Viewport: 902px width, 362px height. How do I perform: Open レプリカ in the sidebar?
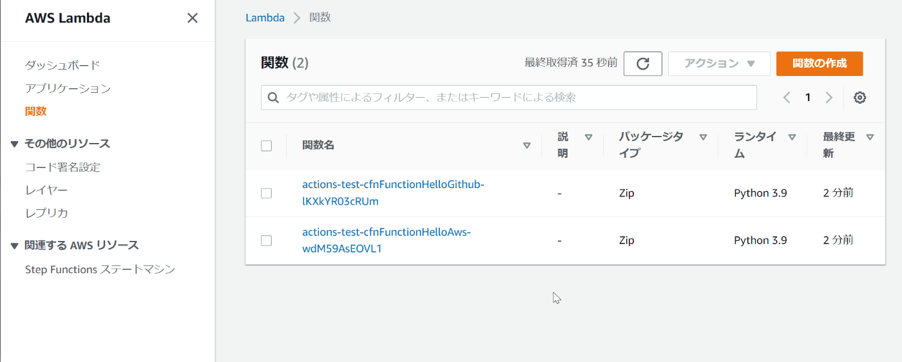(46, 213)
